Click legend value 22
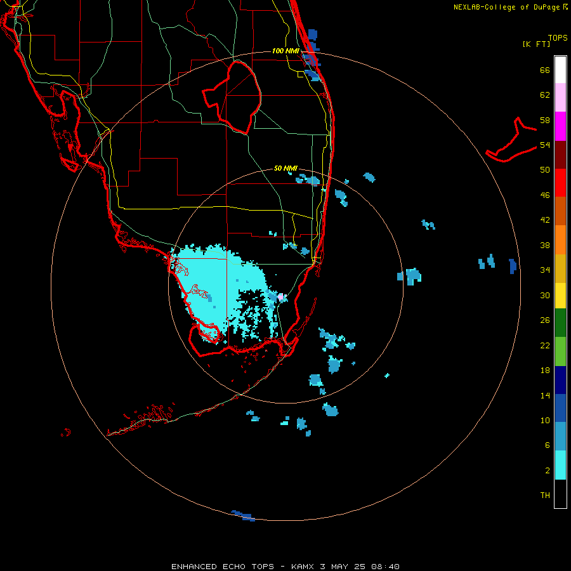This screenshot has width=571, height=571. [545, 345]
